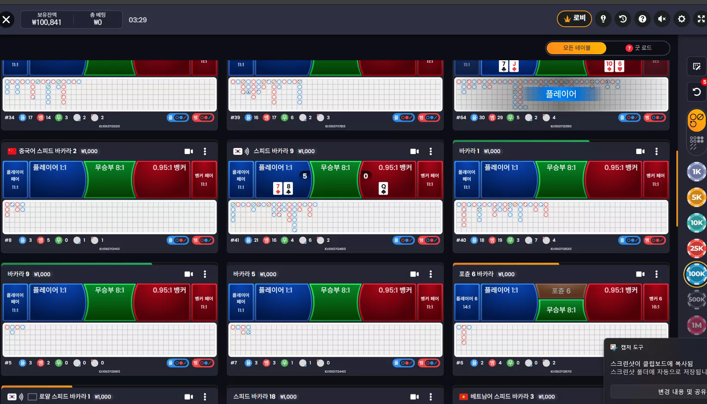Screen dimensions: 707x404
Task: Enter fullscreen mode with the expand icon
Action: click(x=701, y=19)
